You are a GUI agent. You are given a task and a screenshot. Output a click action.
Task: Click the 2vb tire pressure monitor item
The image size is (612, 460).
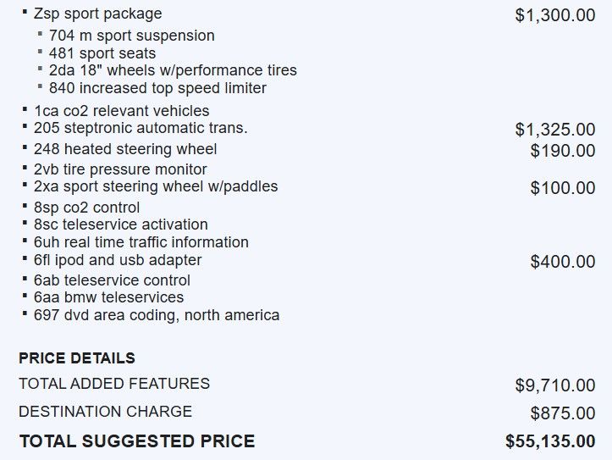[x=120, y=169]
